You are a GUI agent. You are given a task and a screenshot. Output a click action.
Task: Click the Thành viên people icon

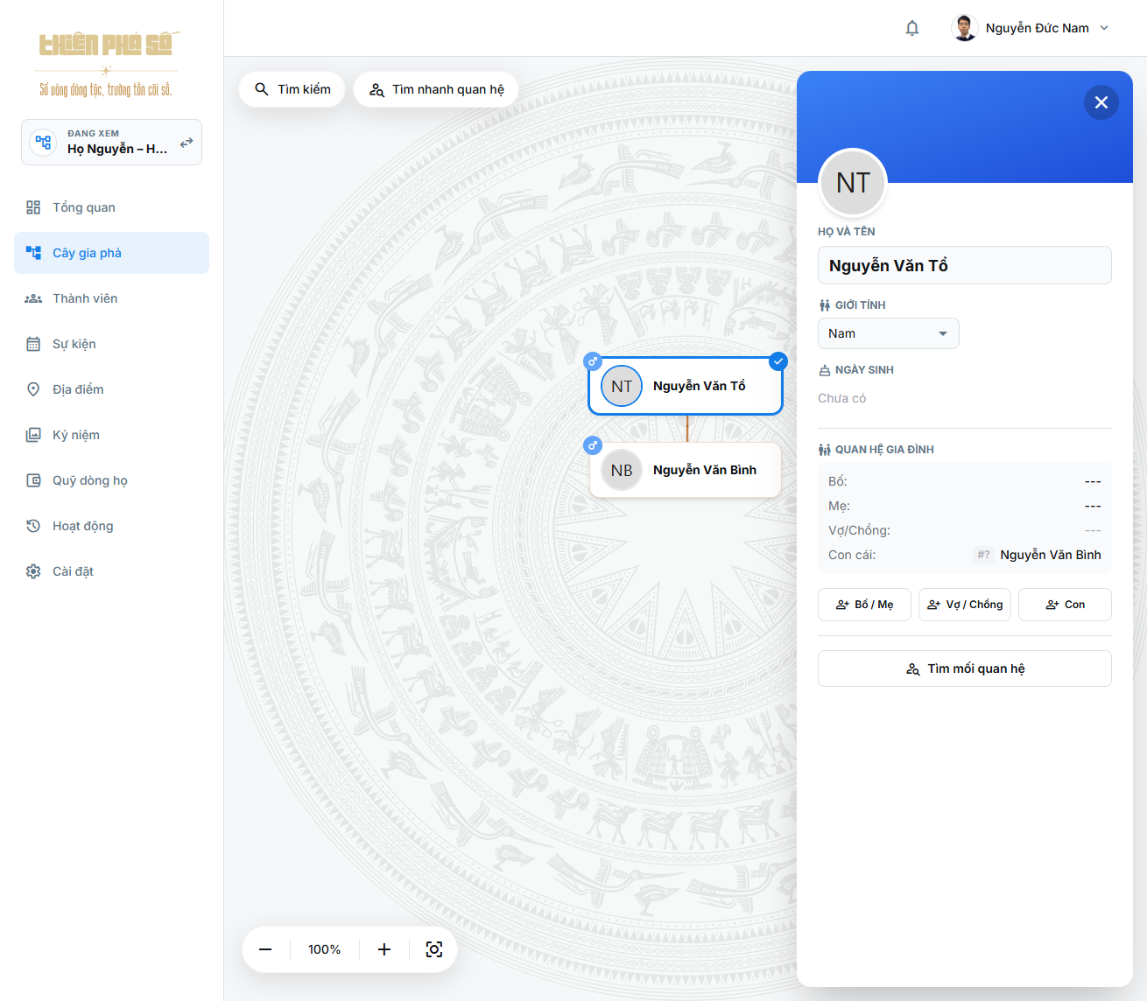coord(33,298)
